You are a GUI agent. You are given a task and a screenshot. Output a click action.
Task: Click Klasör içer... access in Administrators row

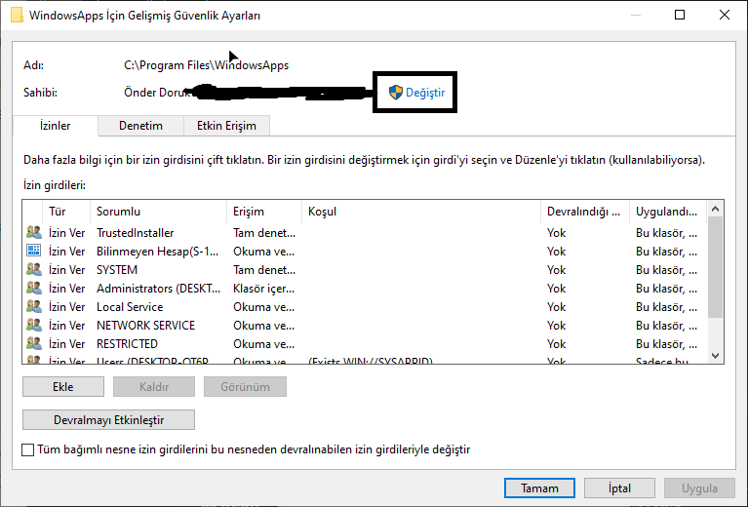pos(264,289)
